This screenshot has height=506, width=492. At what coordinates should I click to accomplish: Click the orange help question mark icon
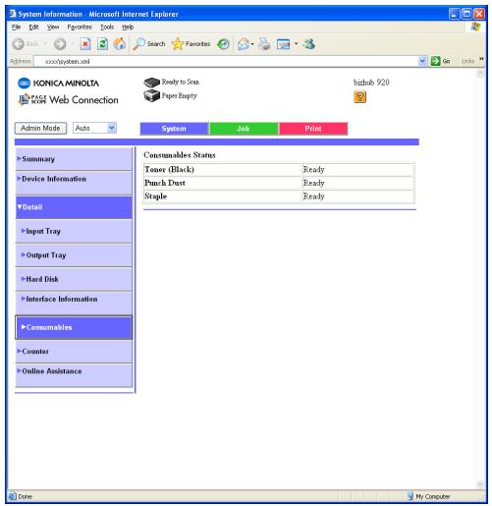[359, 97]
